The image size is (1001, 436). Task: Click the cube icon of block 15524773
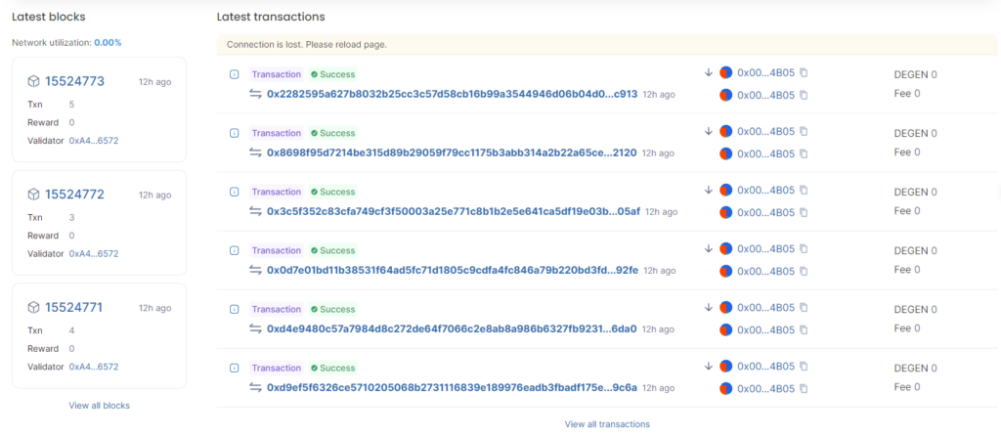click(x=33, y=81)
